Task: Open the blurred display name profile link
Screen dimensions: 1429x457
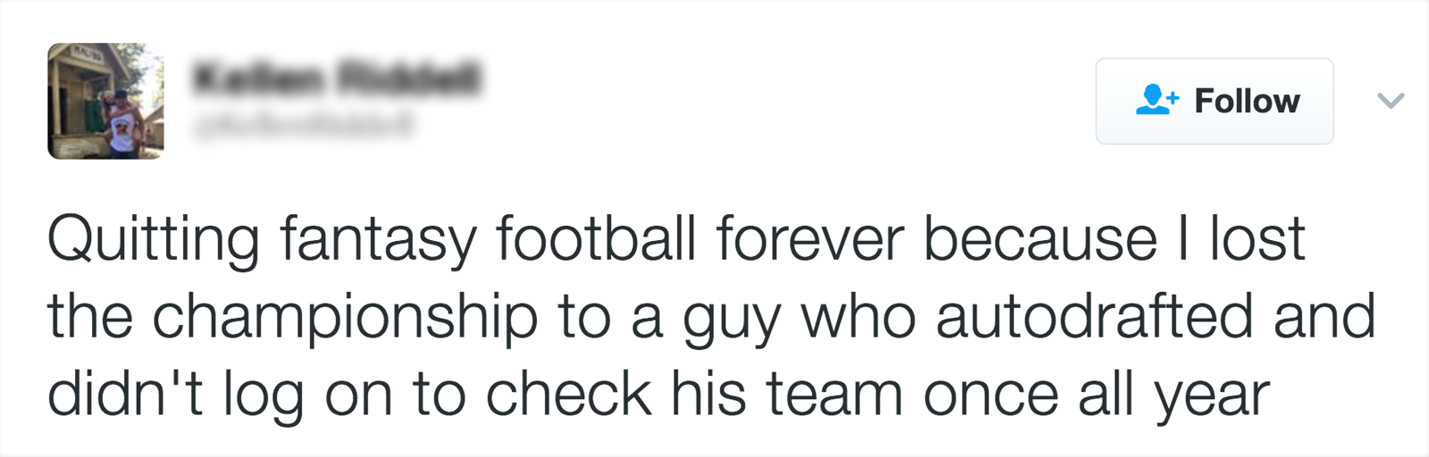Action: pos(337,79)
